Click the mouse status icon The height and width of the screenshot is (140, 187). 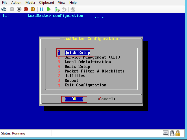click(x=172, y=133)
